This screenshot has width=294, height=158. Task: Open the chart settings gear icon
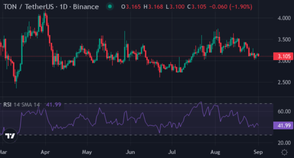coord(284,152)
